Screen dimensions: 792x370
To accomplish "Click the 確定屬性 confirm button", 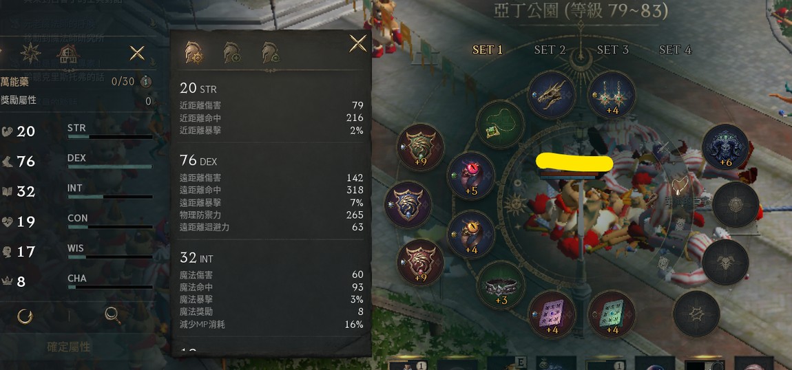I will tap(69, 347).
